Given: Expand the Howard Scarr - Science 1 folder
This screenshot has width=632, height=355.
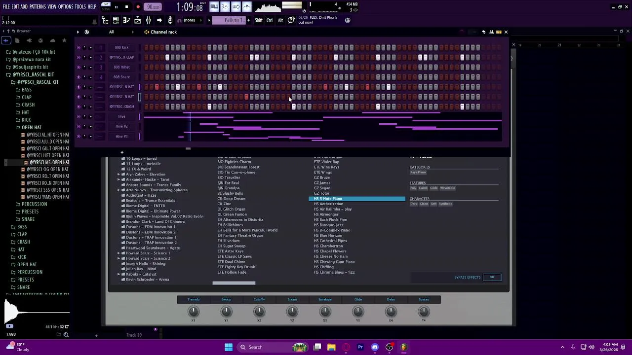Looking at the screenshot, I should click(118, 253).
